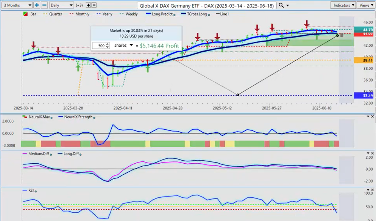Click the $5,146.44 Profit text
This screenshot has width=376, height=221.
[159, 46]
